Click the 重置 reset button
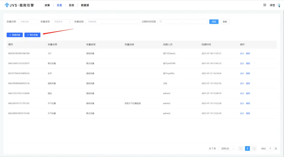The height and width of the screenshot is (157, 284). click(x=225, y=22)
